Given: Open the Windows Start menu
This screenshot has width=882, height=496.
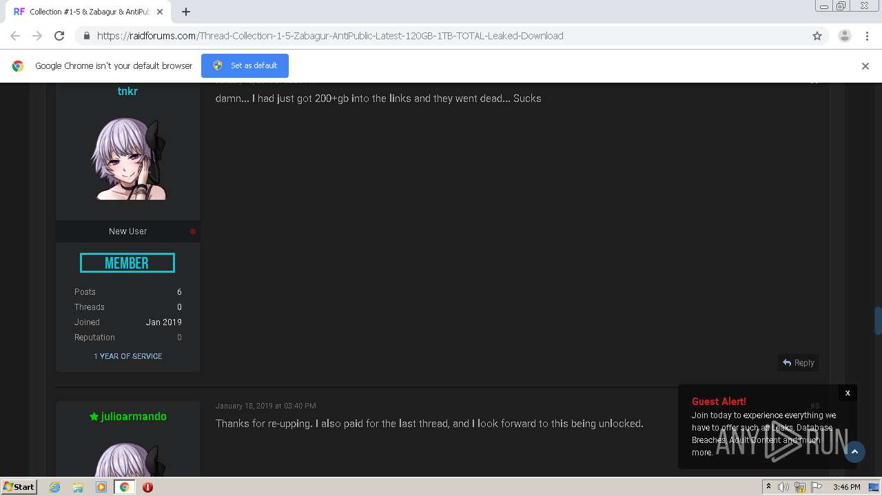Looking at the screenshot, I should 19,486.
